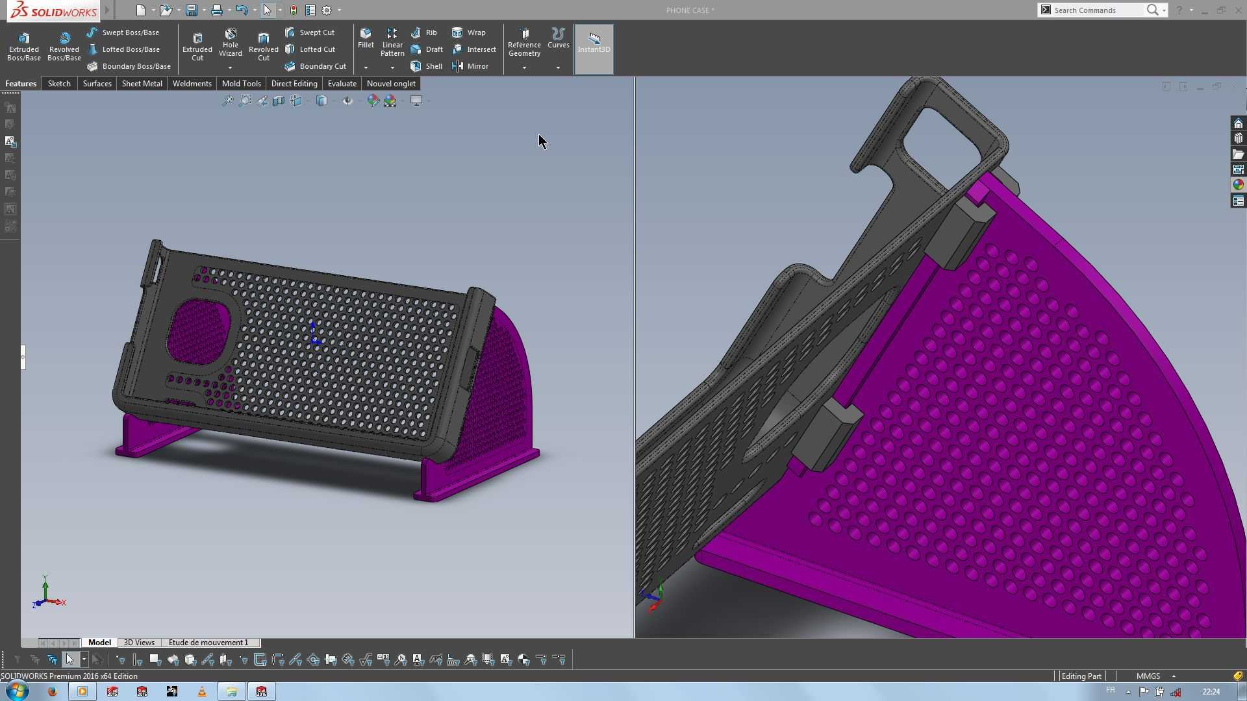Open the Direct Editing tab
The width and height of the screenshot is (1247, 701).
tap(294, 84)
